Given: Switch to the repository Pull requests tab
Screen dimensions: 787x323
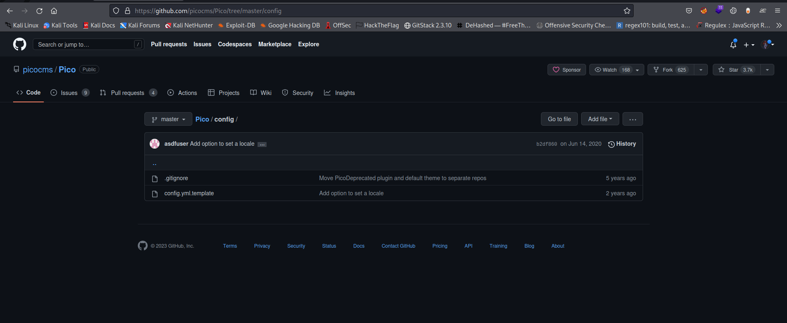Looking at the screenshot, I should tap(128, 93).
